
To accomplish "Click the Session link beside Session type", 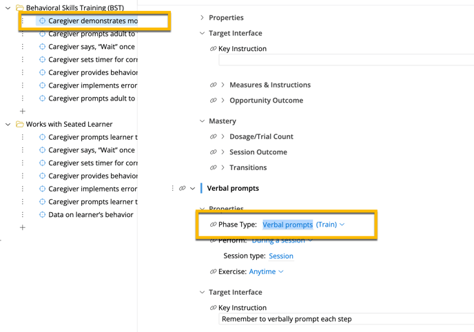I will click(x=281, y=256).
